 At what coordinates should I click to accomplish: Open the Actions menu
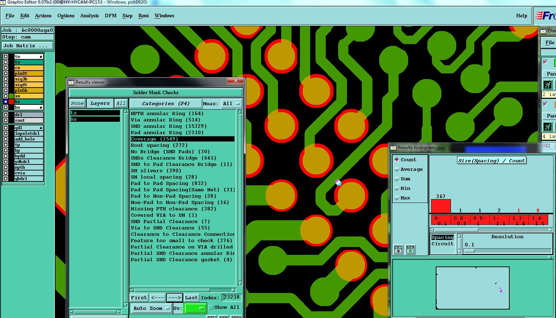pos(43,16)
